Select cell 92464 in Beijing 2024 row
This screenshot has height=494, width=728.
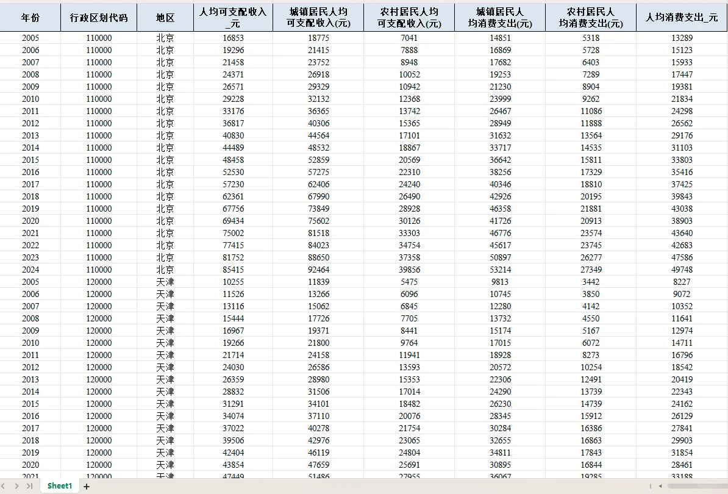(318, 270)
